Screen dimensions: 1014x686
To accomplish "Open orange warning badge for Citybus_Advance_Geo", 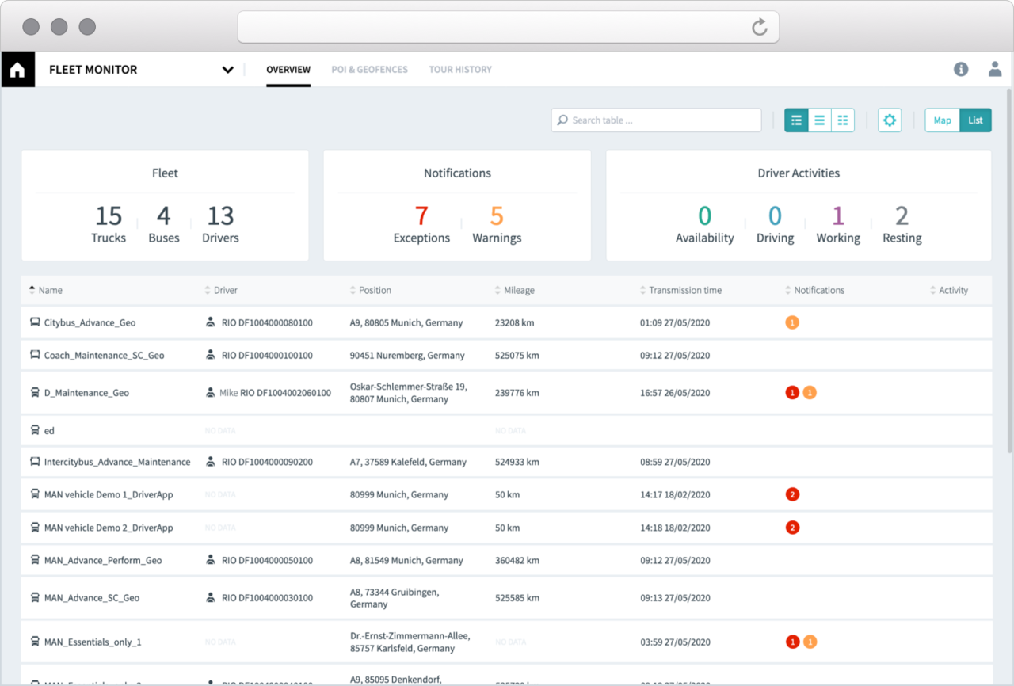I will click(x=792, y=322).
